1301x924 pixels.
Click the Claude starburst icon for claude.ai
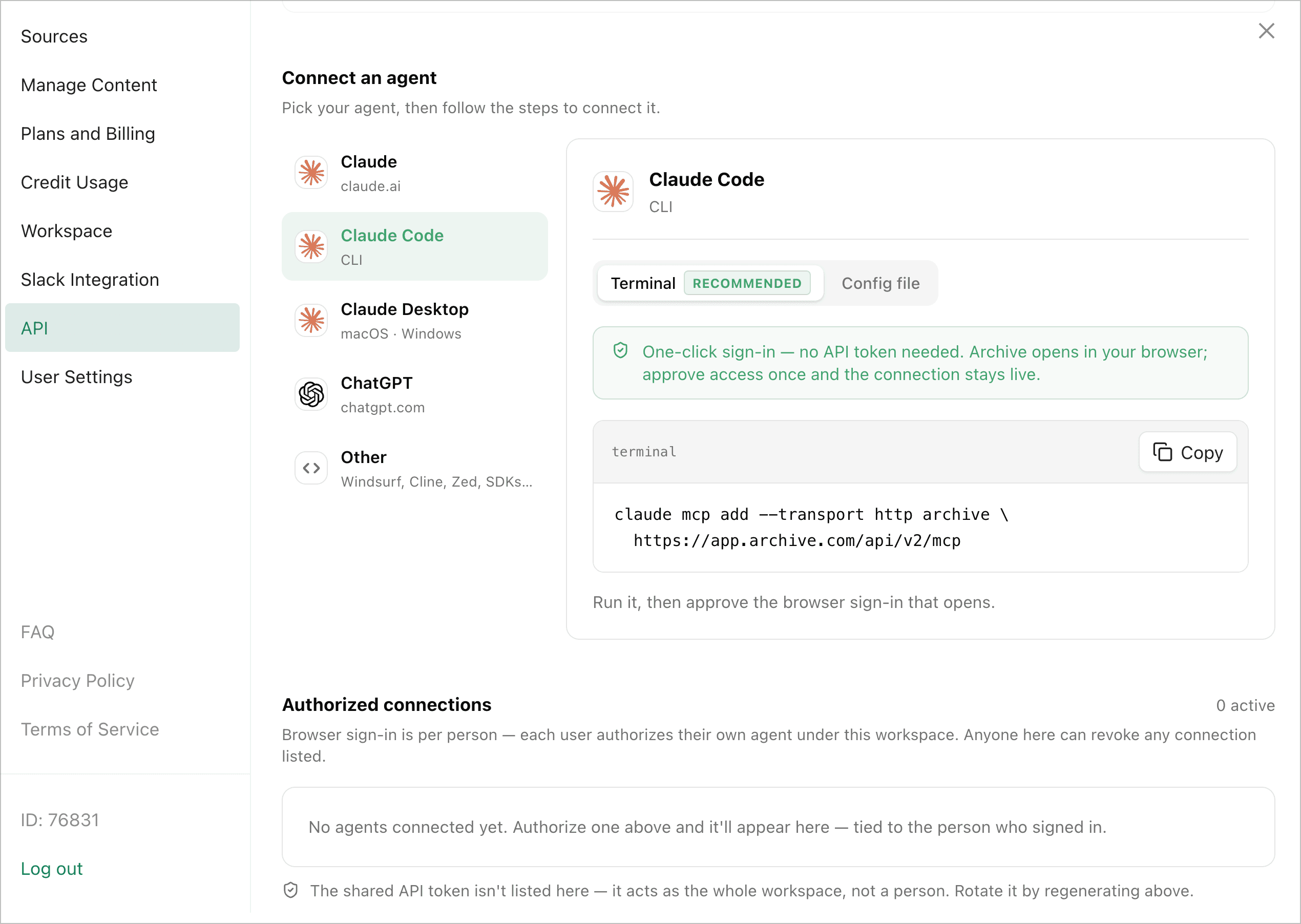[x=311, y=173]
